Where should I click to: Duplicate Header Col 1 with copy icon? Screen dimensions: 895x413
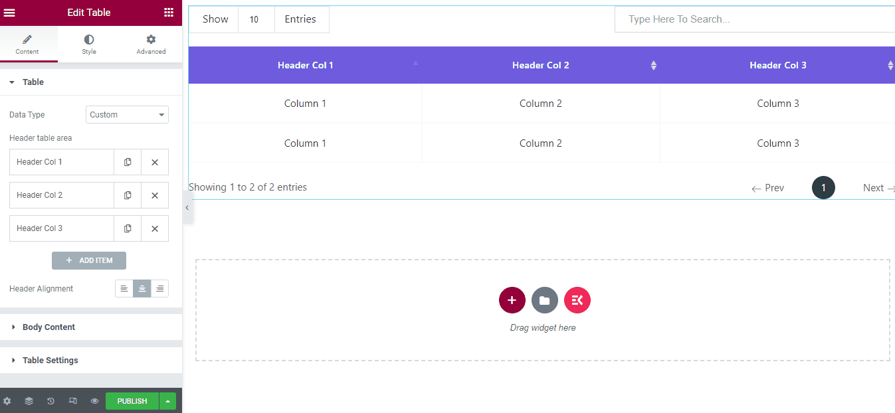pyautogui.click(x=127, y=161)
